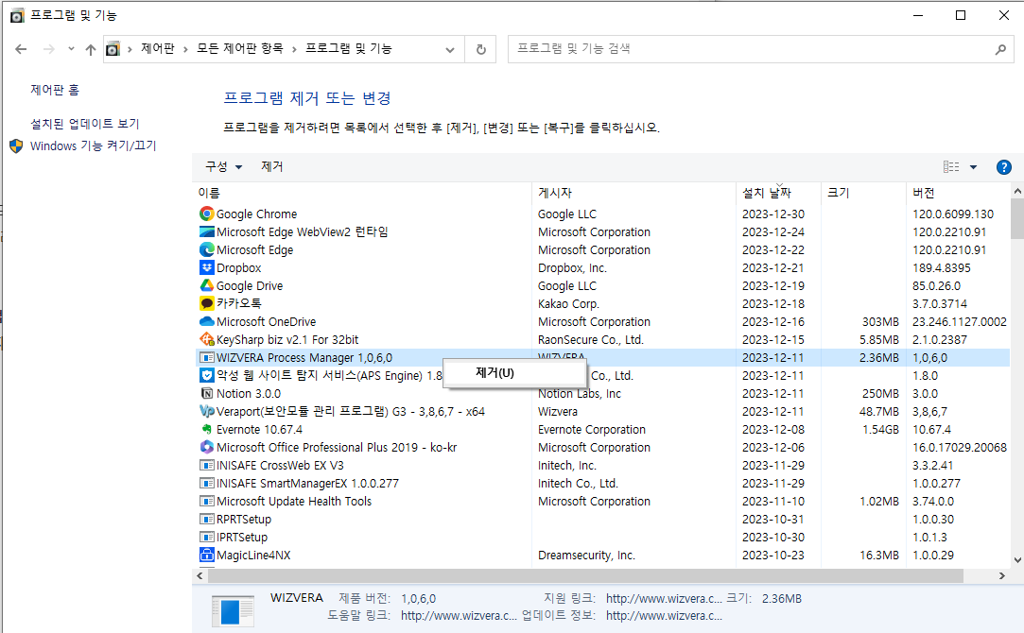Select the Evernote 10.67.4 row
This screenshot has width=1024, height=633.
pos(603,429)
